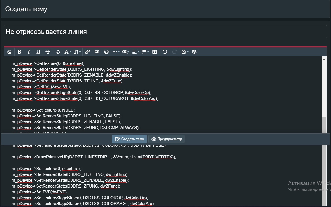The height and width of the screenshot is (207, 331).
Task: Open the list options dropdown
Action: 145,52
